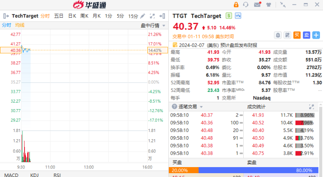This screenshot has height=177, width=323.
Task: Click the help question mark near 逐笔交易
Action: [174, 107]
